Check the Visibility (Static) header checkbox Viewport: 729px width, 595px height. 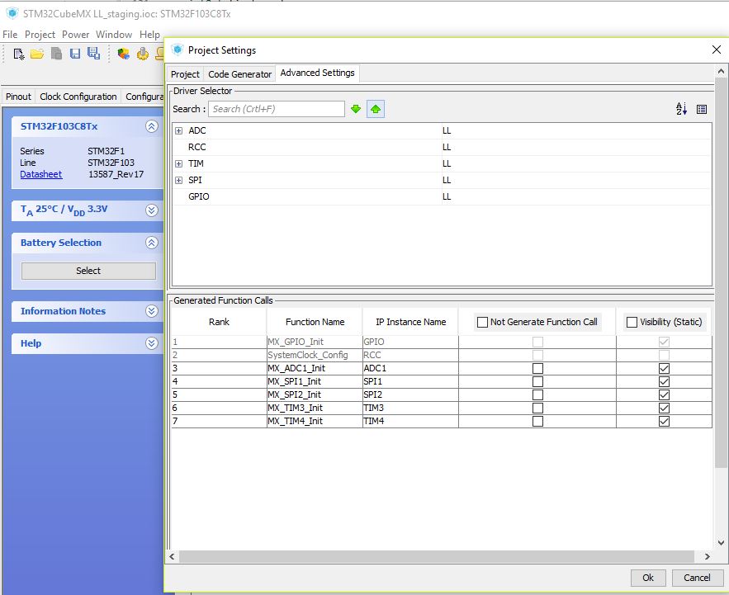(x=632, y=322)
